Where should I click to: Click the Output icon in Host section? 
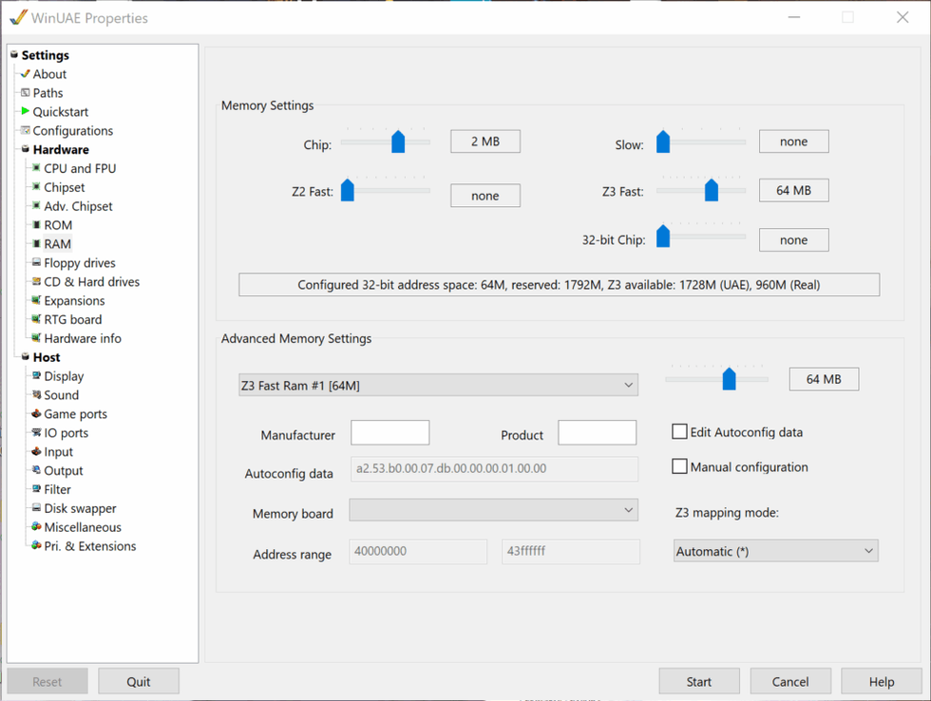(36, 470)
